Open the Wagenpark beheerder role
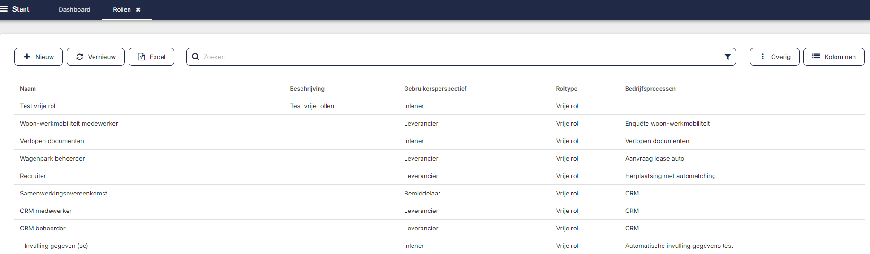 tap(52, 159)
